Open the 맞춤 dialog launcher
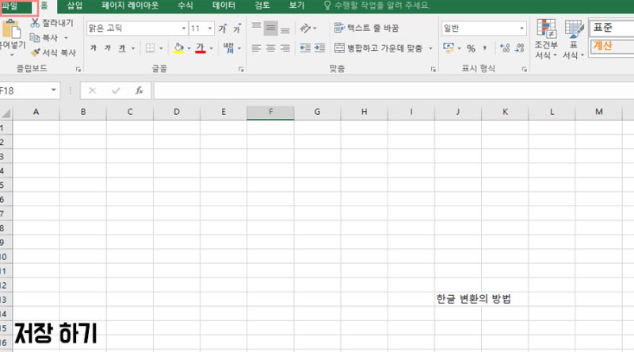This screenshot has width=634, height=352. 433,70
